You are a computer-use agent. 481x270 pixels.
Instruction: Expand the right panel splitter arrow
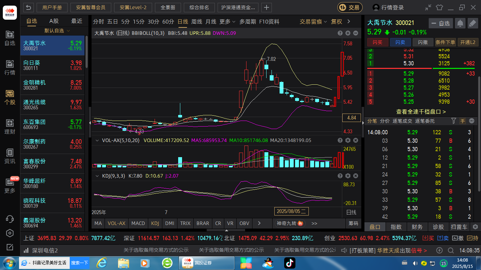click(363, 123)
